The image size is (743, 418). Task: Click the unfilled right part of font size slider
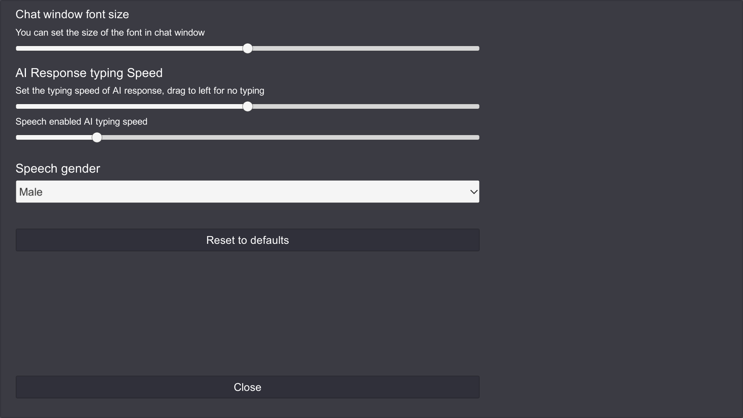(x=364, y=48)
